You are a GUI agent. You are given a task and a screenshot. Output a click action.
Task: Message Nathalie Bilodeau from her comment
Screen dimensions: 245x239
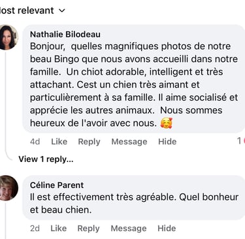[x=129, y=142]
